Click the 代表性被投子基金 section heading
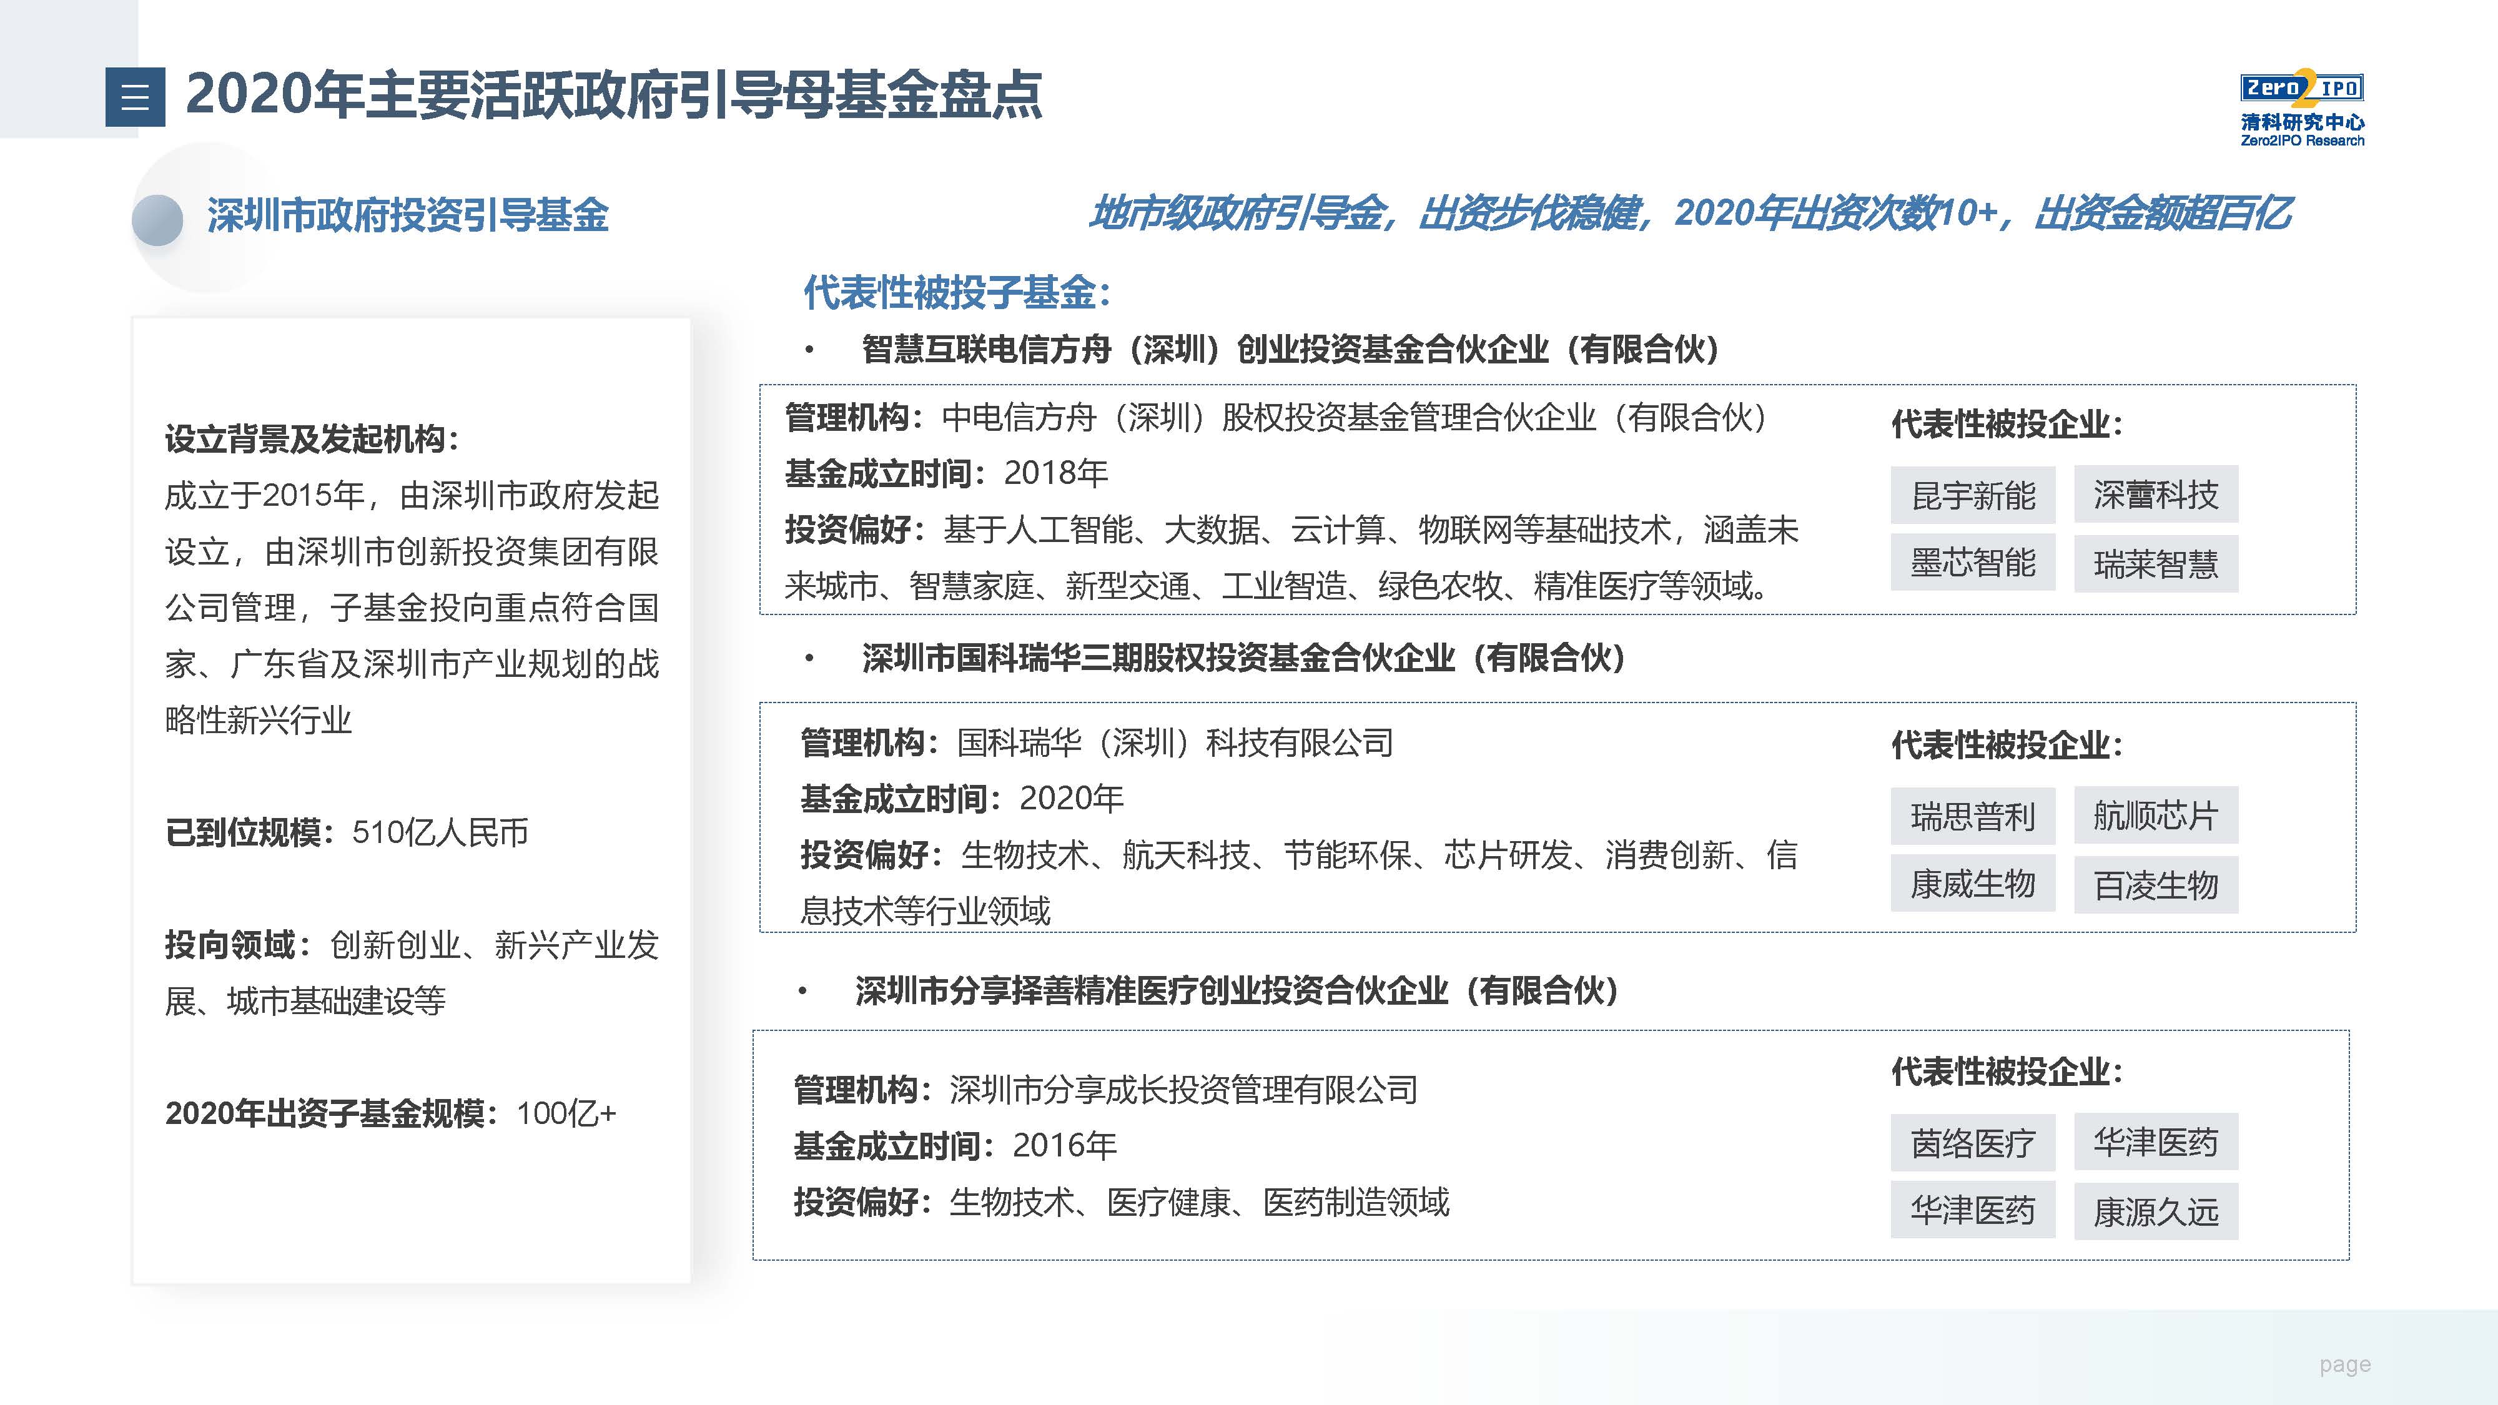 pos(956,292)
